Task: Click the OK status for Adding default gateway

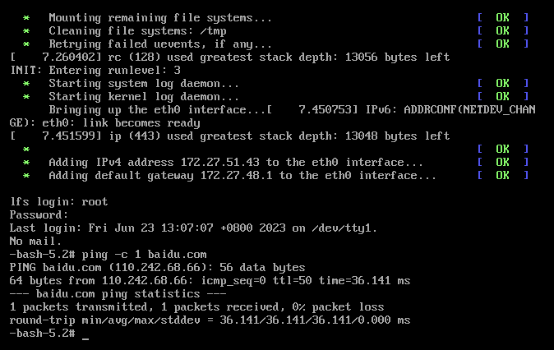Action: point(502,175)
